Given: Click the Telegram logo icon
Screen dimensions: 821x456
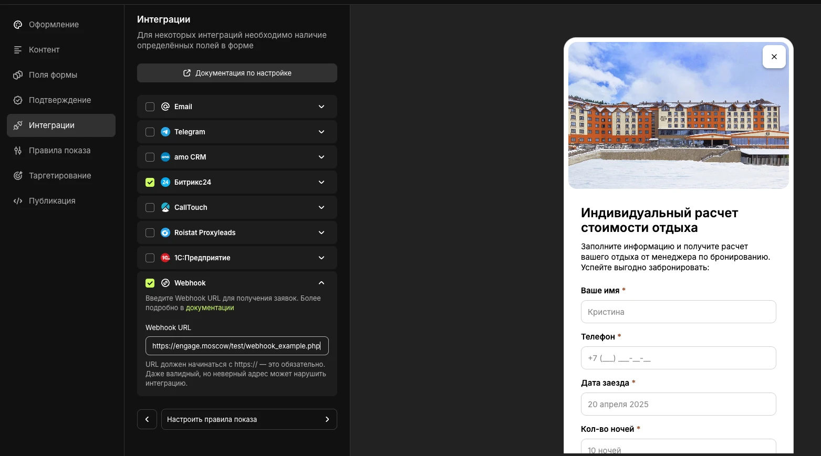Looking at the screenshot, I should (165, 132).
